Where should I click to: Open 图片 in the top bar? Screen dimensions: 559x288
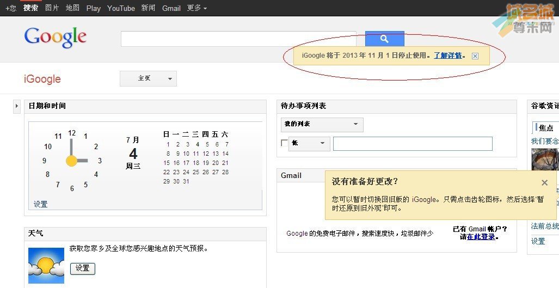52,8
